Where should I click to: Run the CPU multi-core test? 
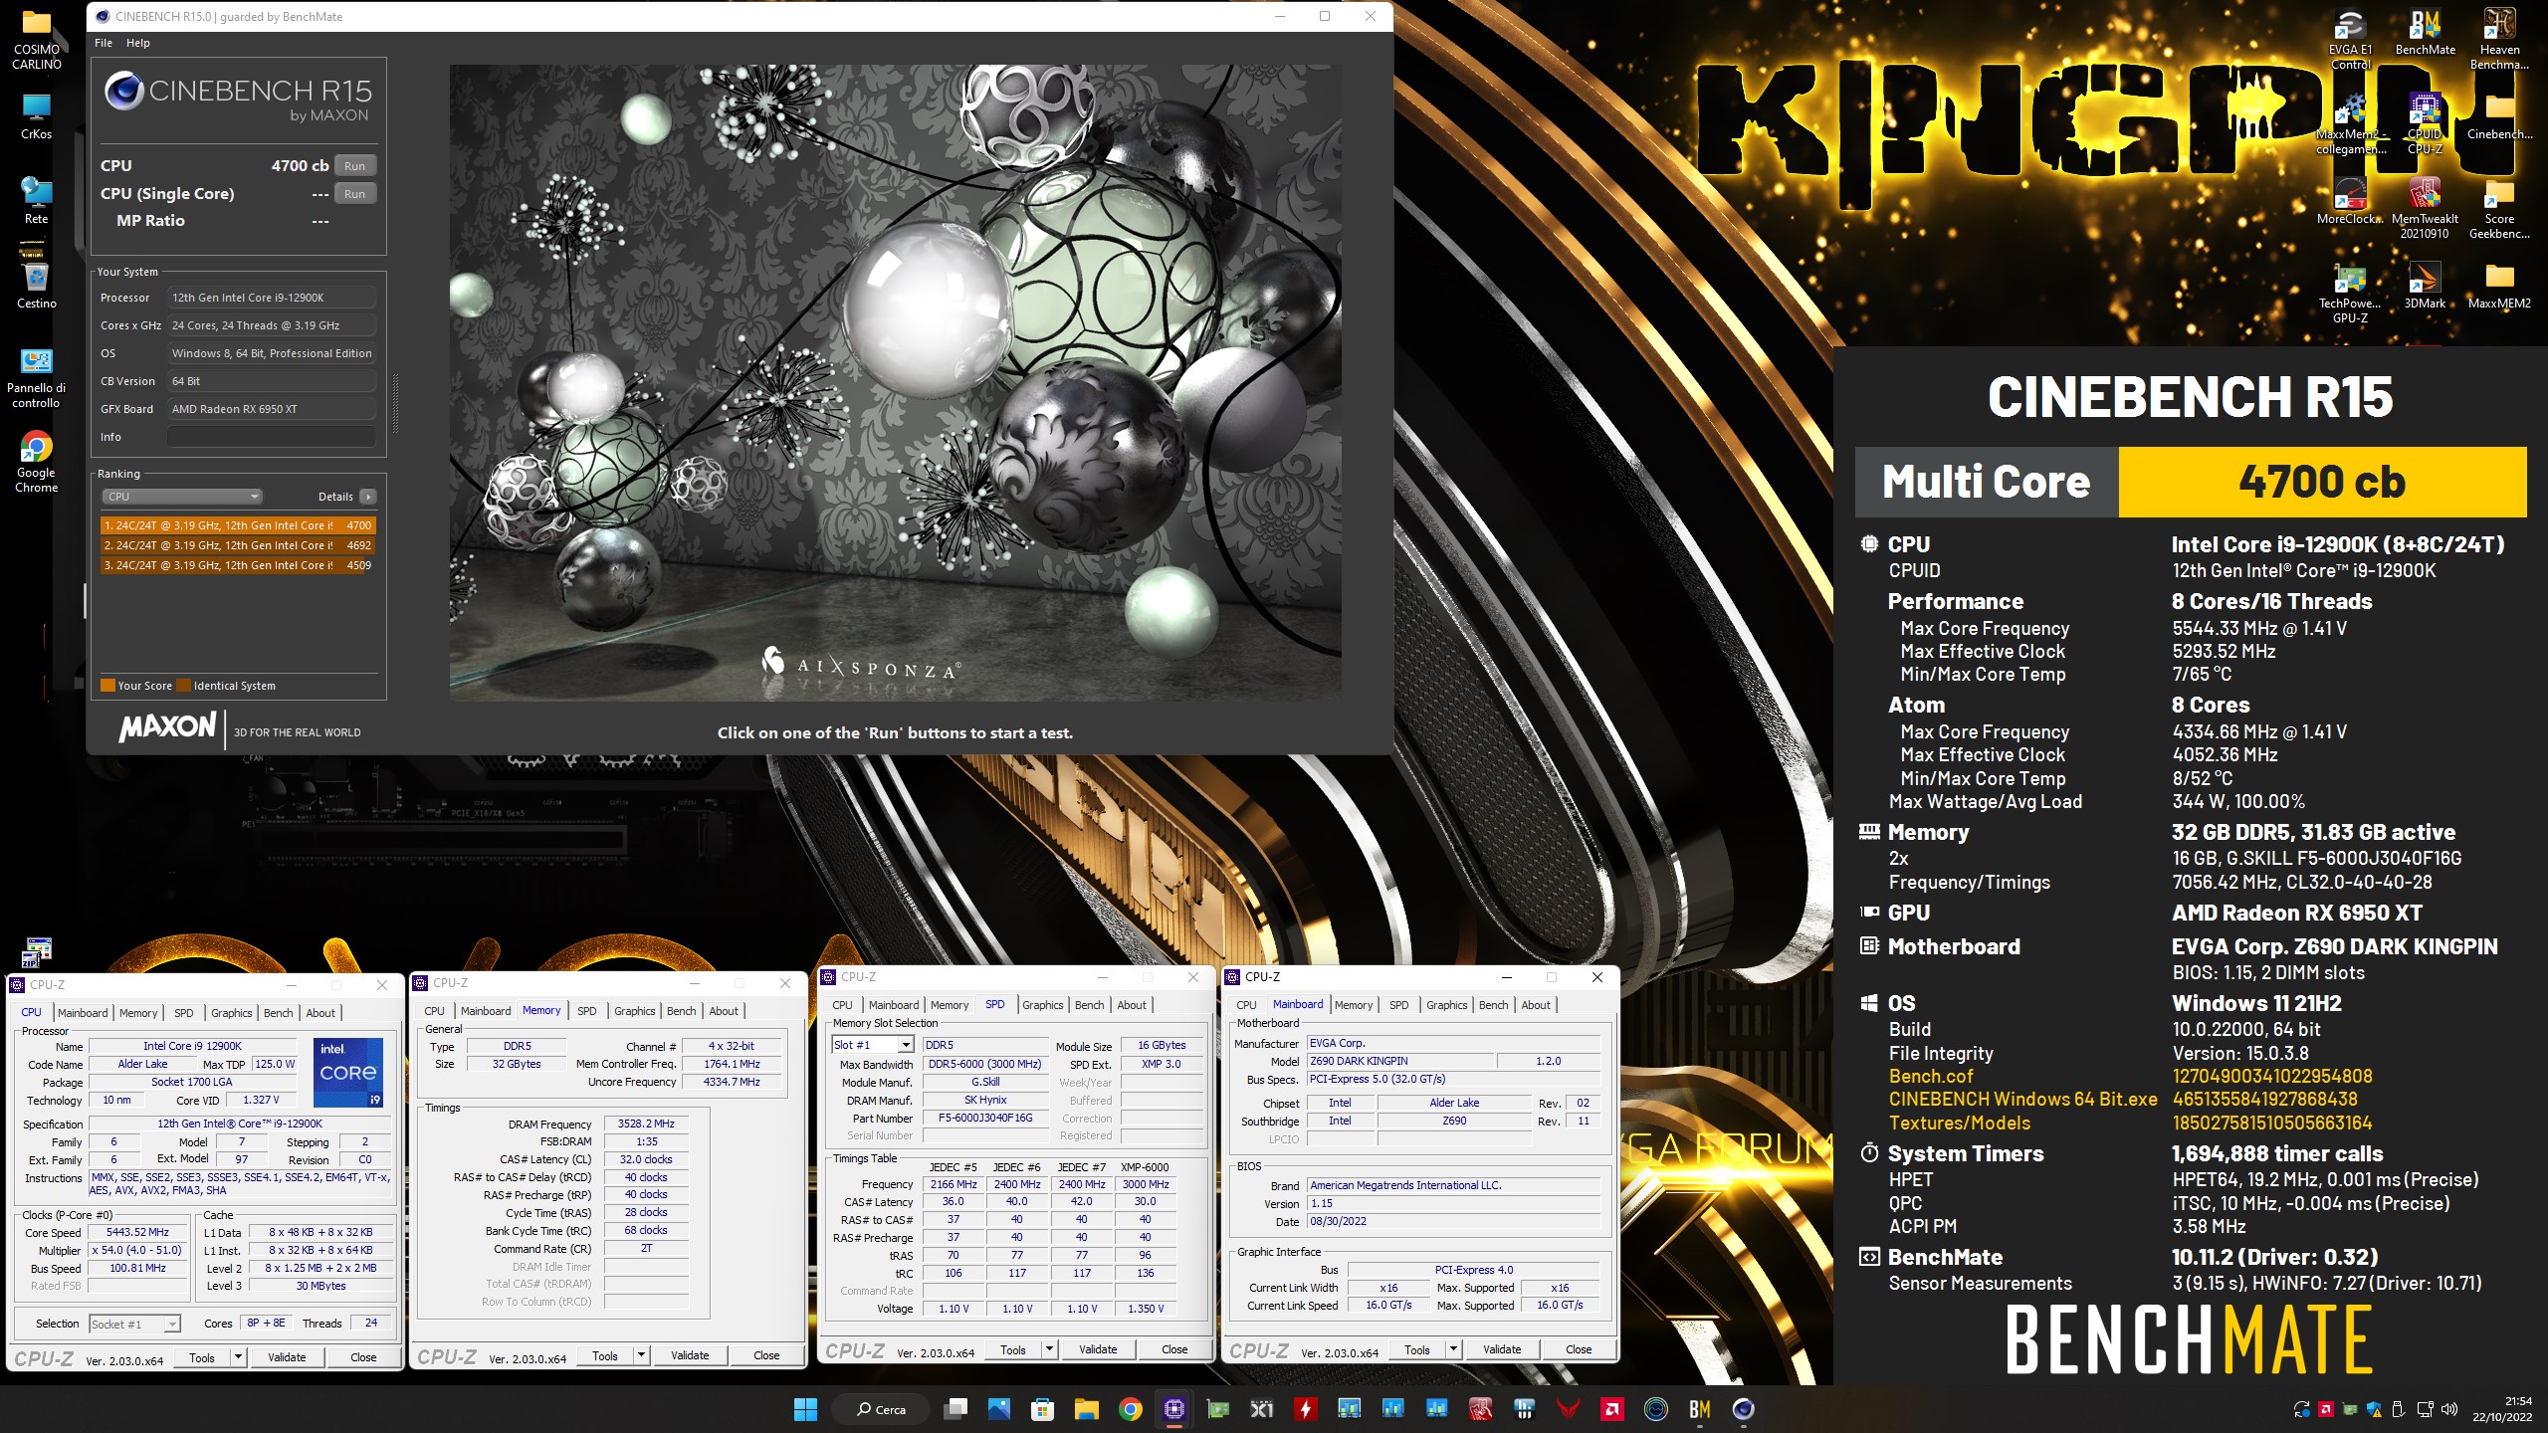[x=354, y=166]
